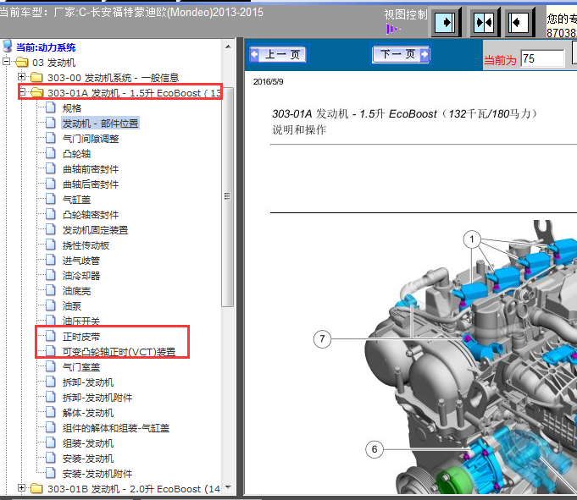Screen dimensions: 577x500
Task: Open 发动机固定装置 document
Action: click(x=95, y=230)
